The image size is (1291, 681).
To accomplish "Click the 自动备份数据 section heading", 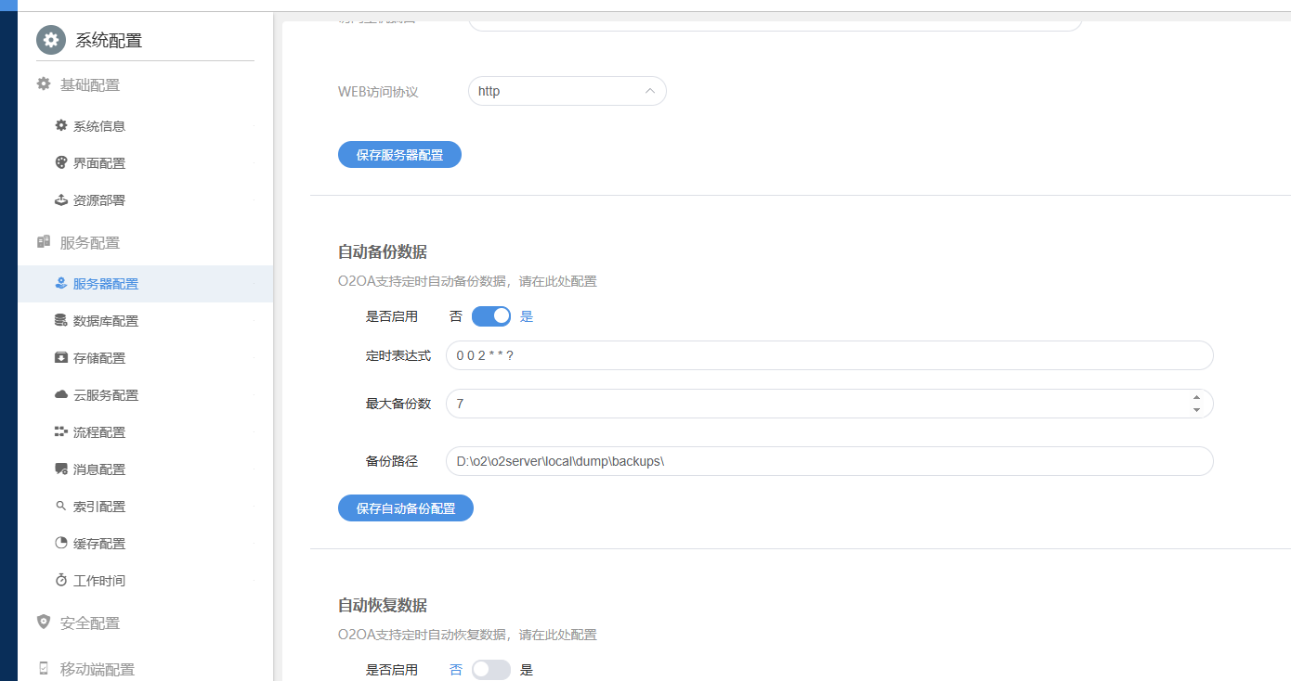I will coord(383,251).
